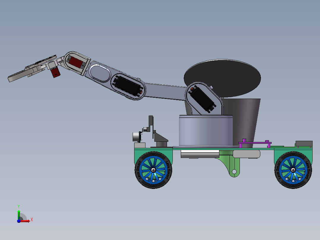Viewport: 320px width, 240px height.
Task: Select the oval recess on the forearm link
Action: (x=100, y=73)
